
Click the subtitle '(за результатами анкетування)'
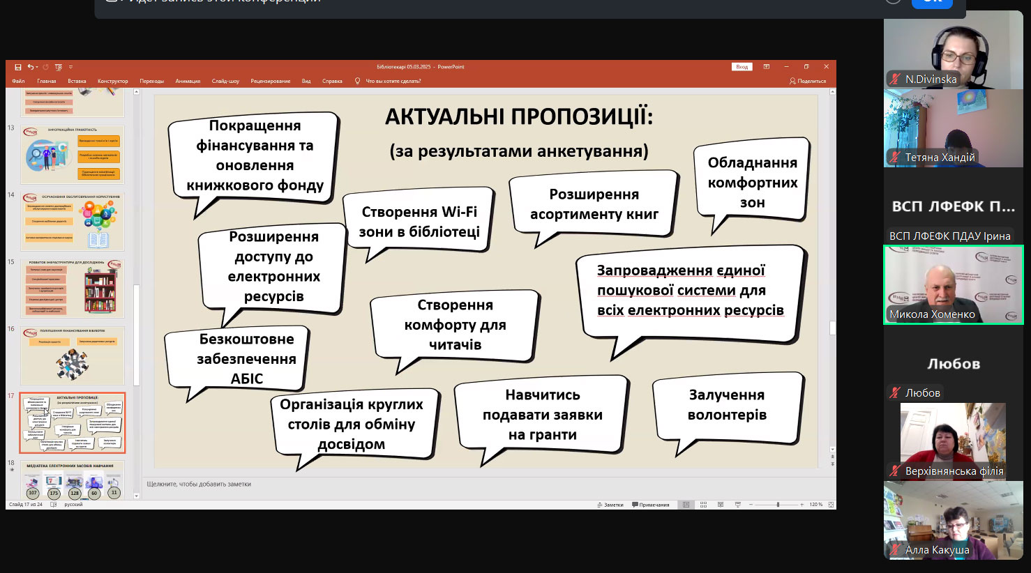(x=519, y=151)
